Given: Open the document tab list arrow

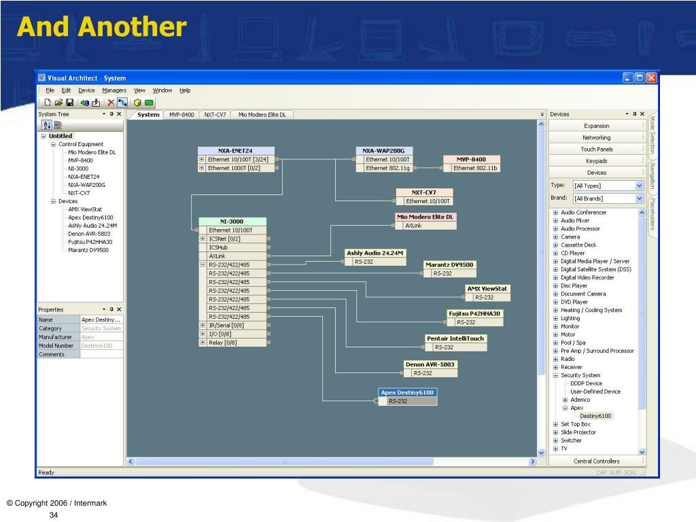Looking at the screenshot, I should 542,114.
